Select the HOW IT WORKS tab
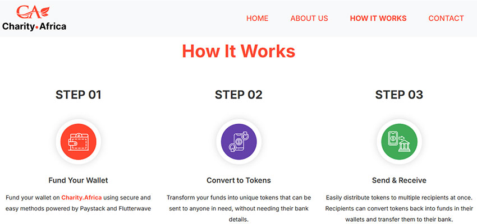Image resolution: width=477 pixels, height=224 pixels. pyautogui.click(x=378, y=18)
